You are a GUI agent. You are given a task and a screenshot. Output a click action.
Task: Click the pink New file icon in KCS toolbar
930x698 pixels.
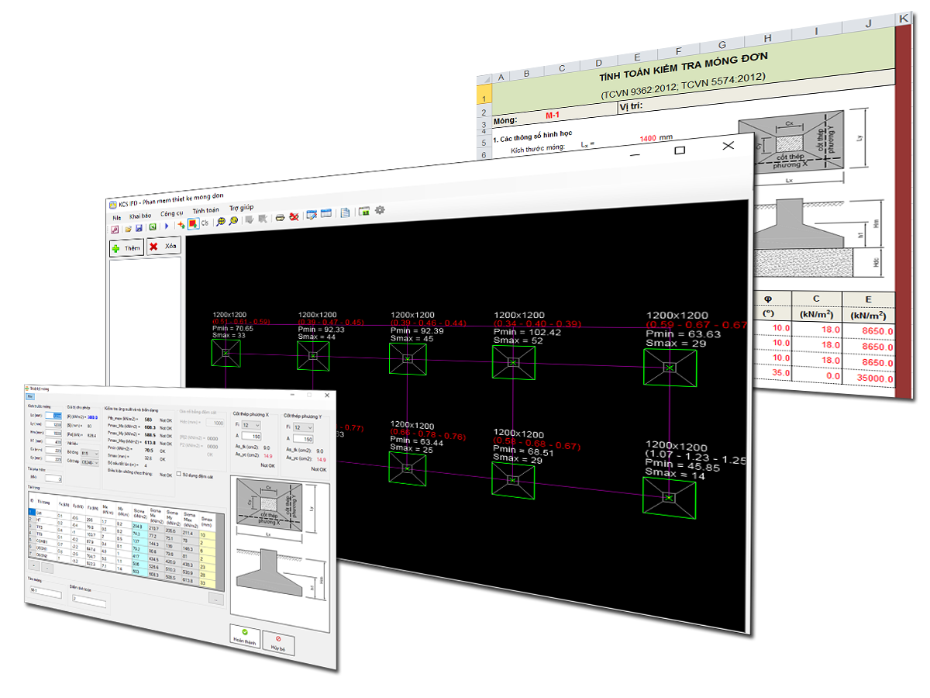(x=115, y=230)
